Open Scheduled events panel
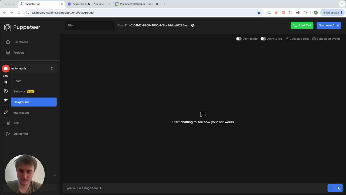 pos(326,39)
